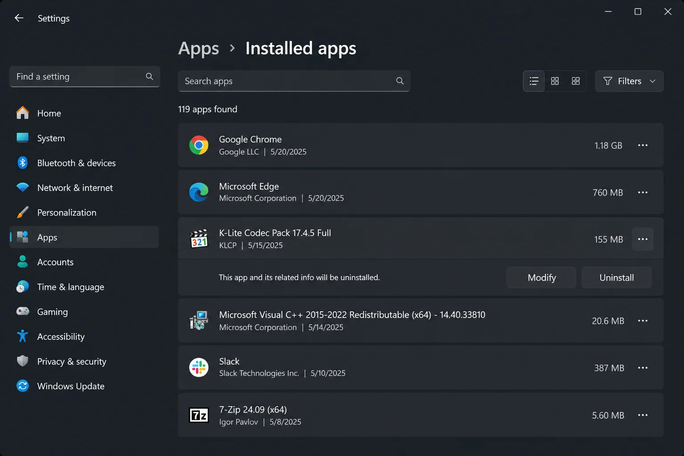Click the Google Chrome app icon
The height and width of the screenshot is (456, 684).
(x=199, y=145)
